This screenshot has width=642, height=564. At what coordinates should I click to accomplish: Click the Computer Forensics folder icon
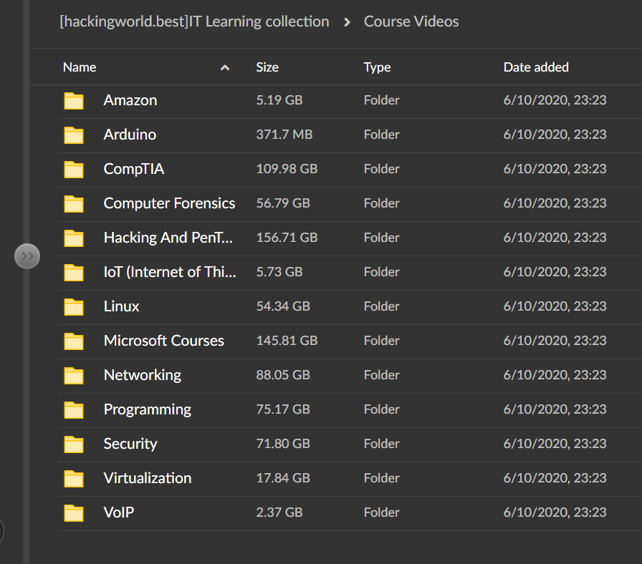(x=74, y=204)
